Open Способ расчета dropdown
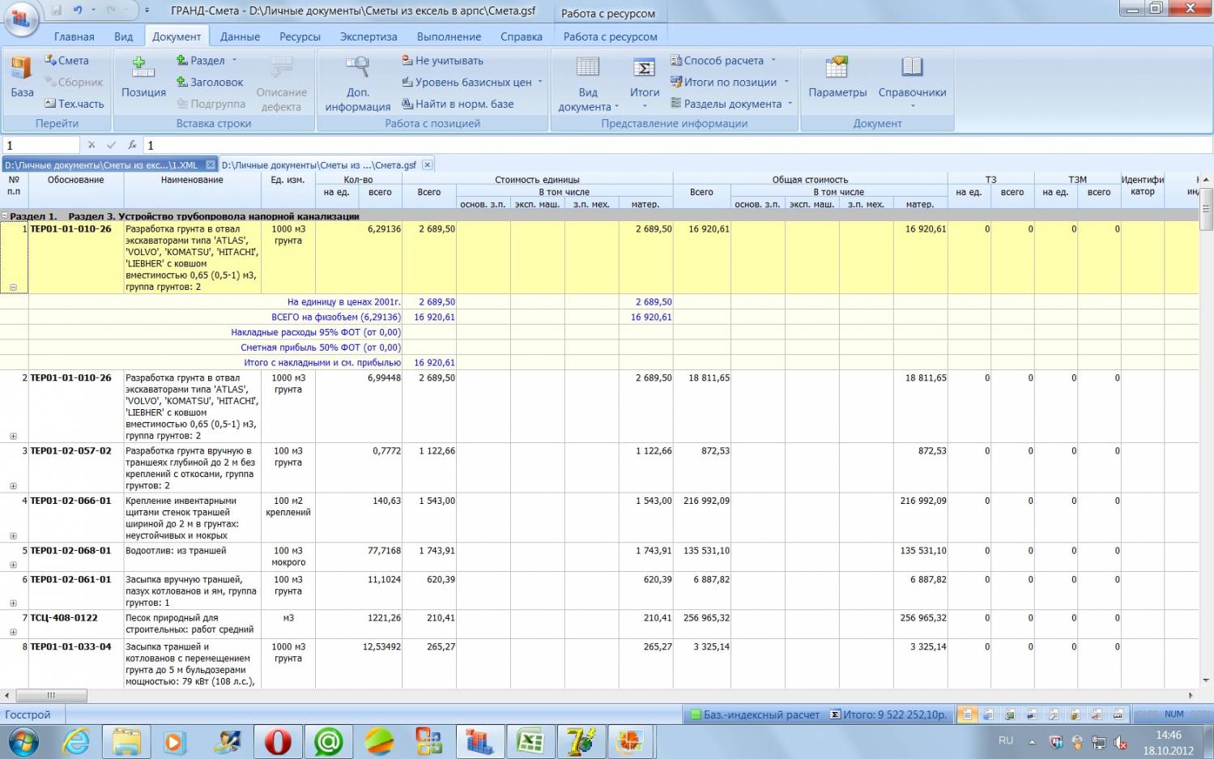Image resolution: width=1214 pixels, height=759 pixels. click(x=723, y=61)
